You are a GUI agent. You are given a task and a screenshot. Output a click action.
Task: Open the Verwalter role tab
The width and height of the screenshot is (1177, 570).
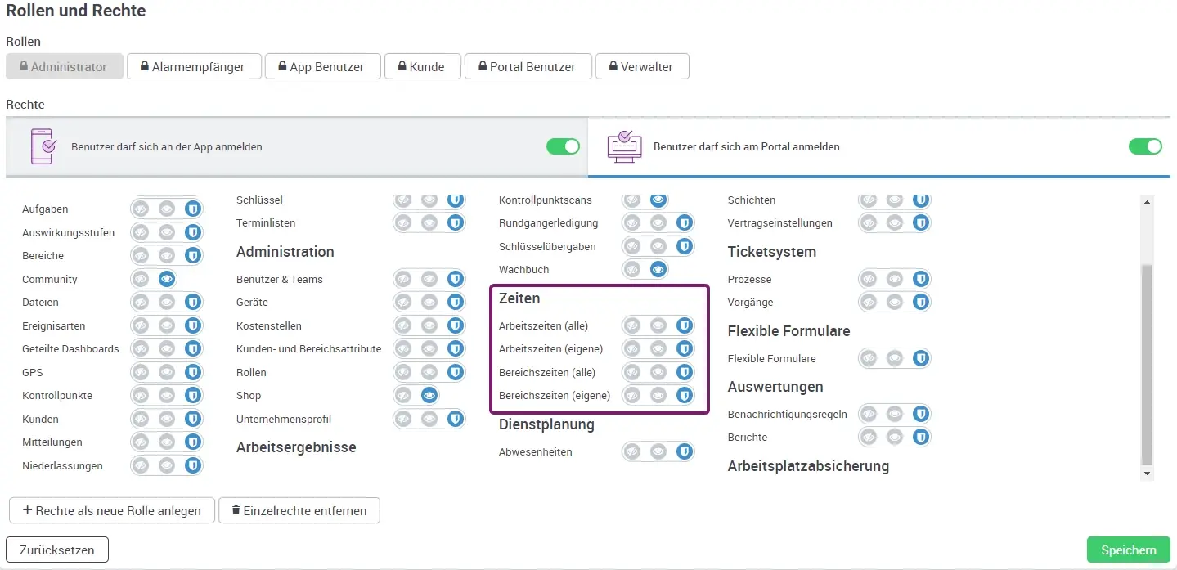click(642, 67)
